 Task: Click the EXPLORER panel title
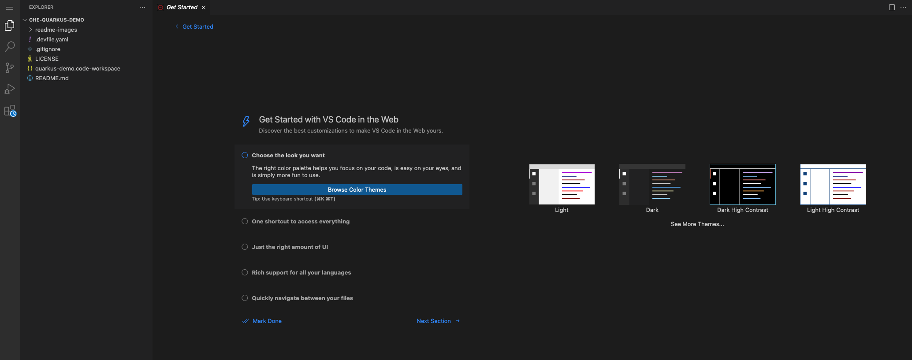click(x=41, y=7)
